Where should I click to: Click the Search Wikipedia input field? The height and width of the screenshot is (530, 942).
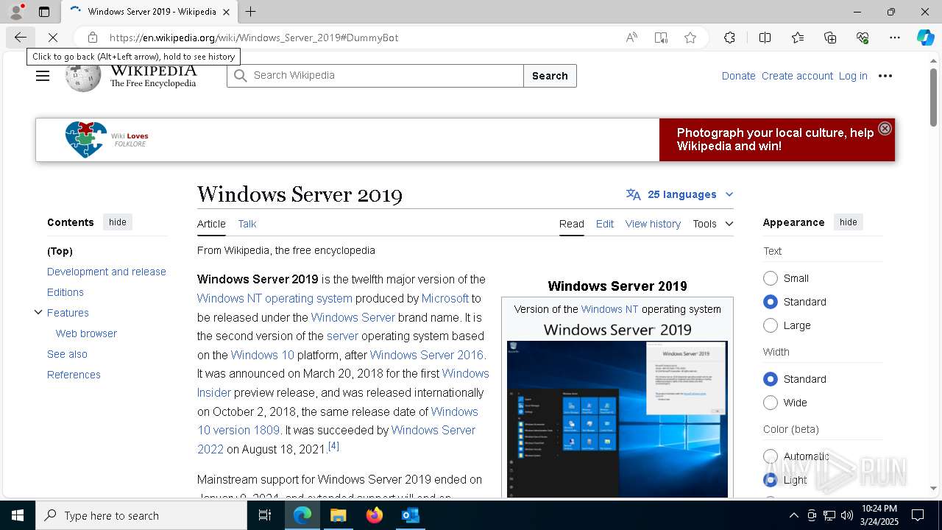[375, 76]
